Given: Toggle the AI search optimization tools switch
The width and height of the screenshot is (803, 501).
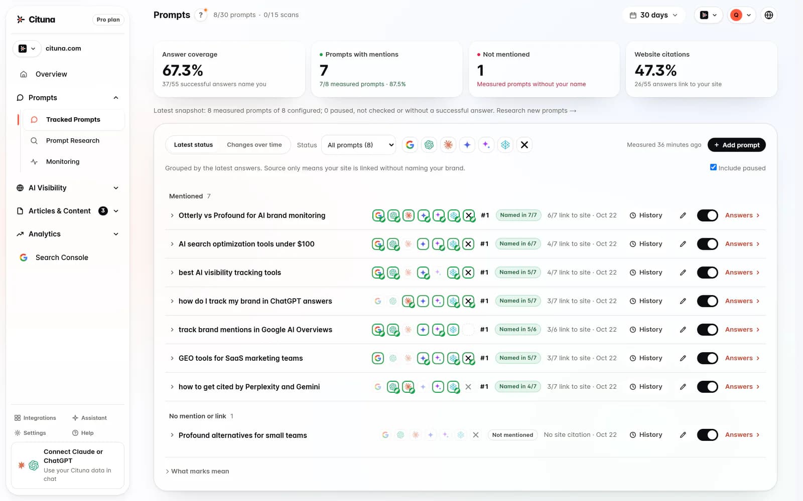Looking at the screenshot, I should coord(708,244).
